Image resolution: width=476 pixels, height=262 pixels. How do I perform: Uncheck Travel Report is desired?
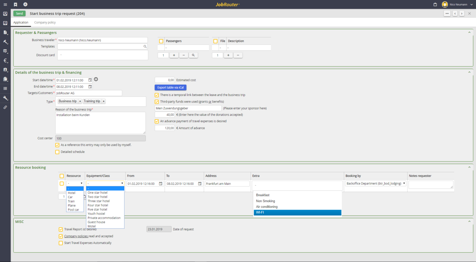point(61,229)
